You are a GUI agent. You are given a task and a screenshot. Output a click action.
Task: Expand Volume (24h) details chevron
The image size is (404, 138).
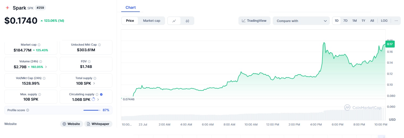point(46,67)
